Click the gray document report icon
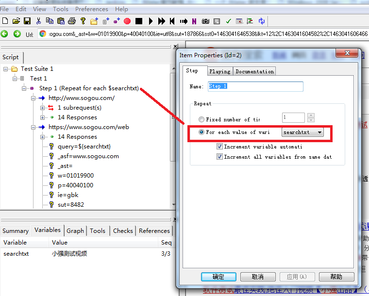 tap(217, 21)
